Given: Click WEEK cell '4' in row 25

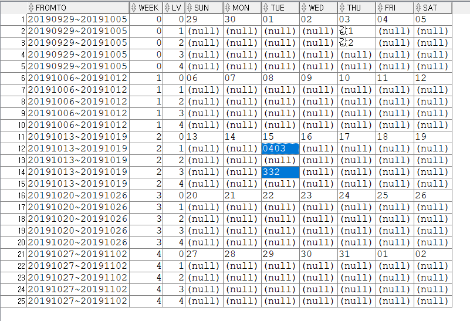Looking at the screenshot, I should click(x=146, y=301).
